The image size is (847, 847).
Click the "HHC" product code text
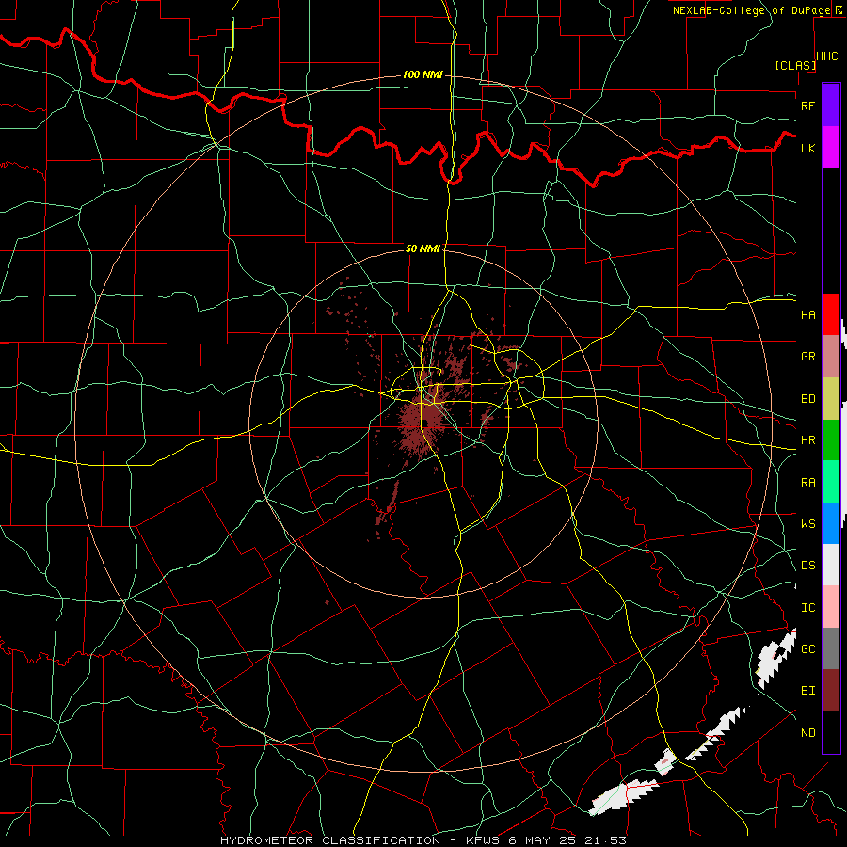click(x=827, y=56)
